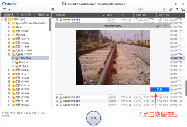Switch to the 已删除列表 tab
This screenshot has width=187, height=127.
coord(43,15)
